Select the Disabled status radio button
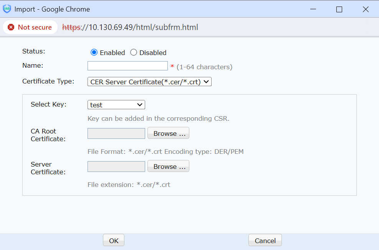This screenshot has height=250, width=379. (x=134, y=53)
